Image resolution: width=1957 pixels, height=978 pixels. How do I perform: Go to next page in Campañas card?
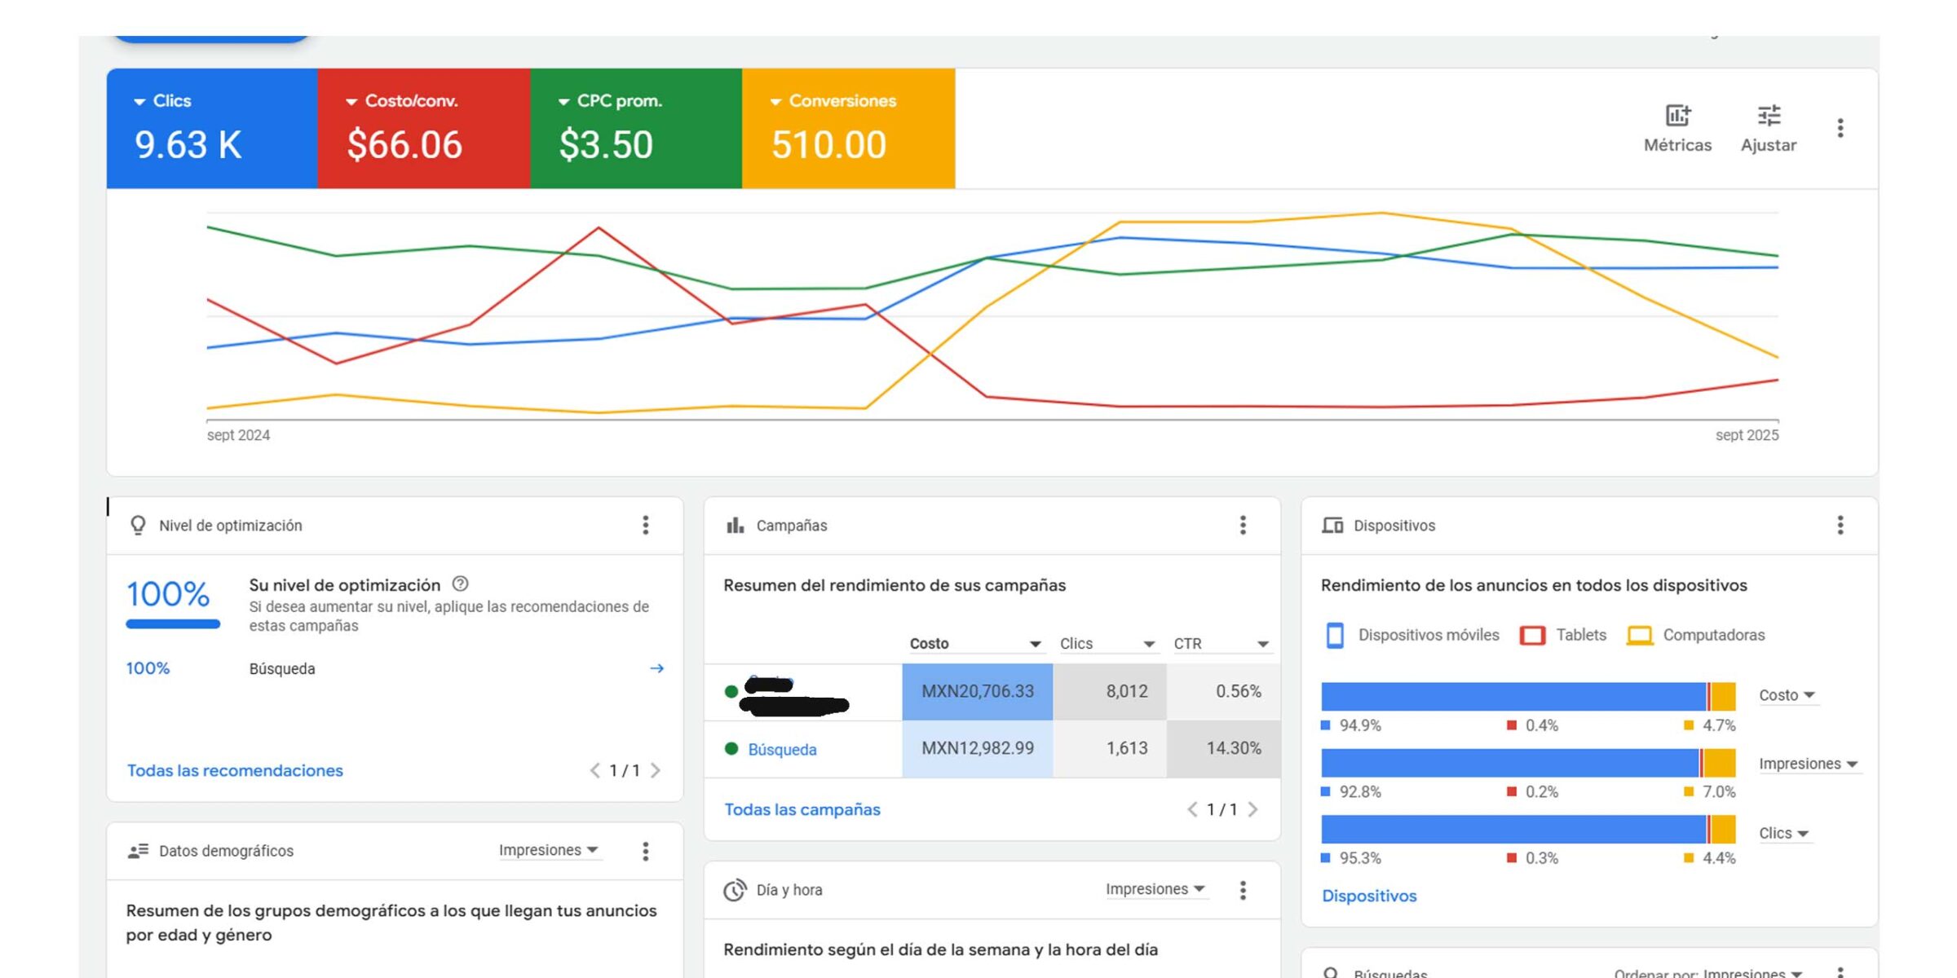pos(1253,809)
